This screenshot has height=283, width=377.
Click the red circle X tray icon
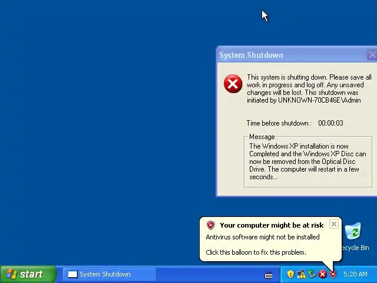click(x=322, y=274)
